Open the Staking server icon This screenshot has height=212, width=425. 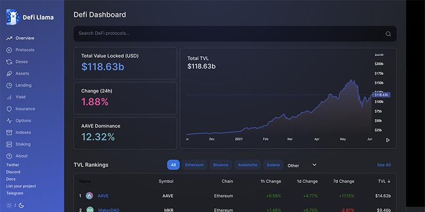click(9, 144)
